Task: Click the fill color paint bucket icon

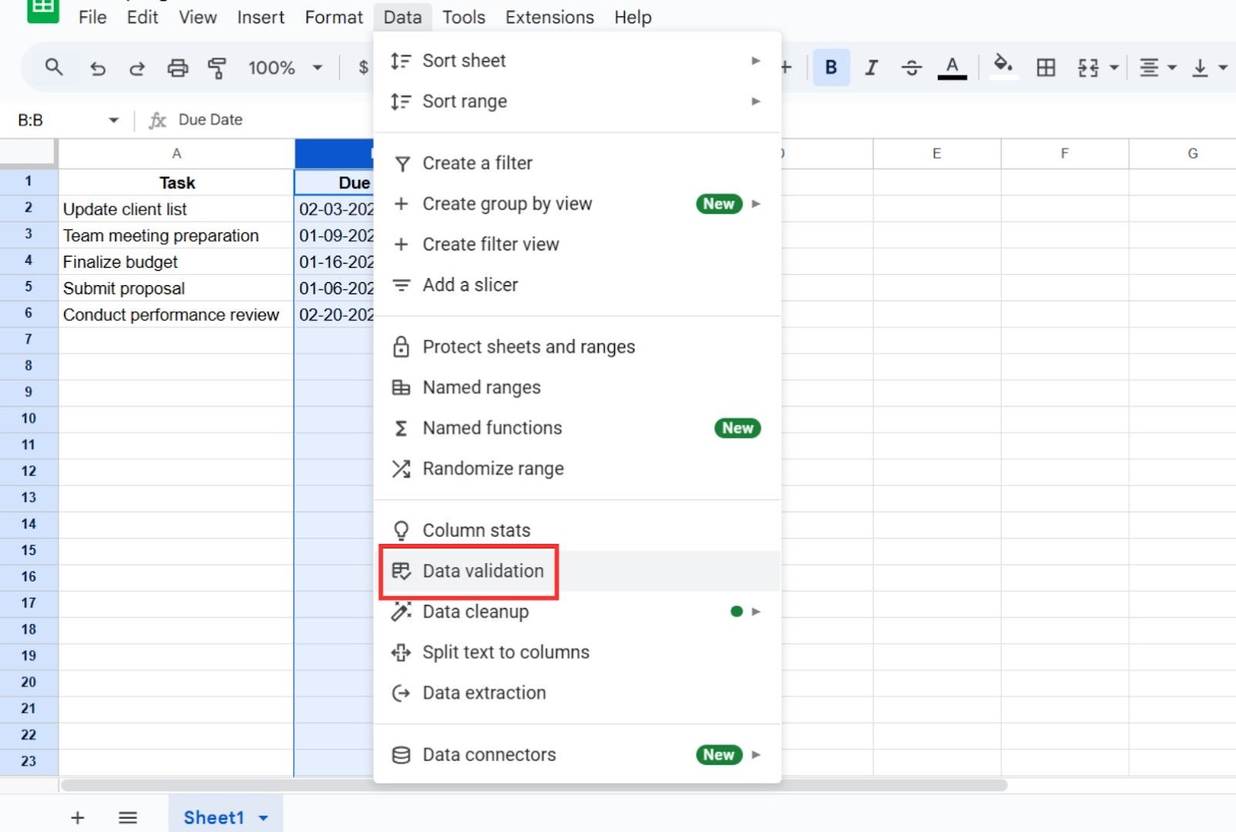Action: [x=1002, y=67]
